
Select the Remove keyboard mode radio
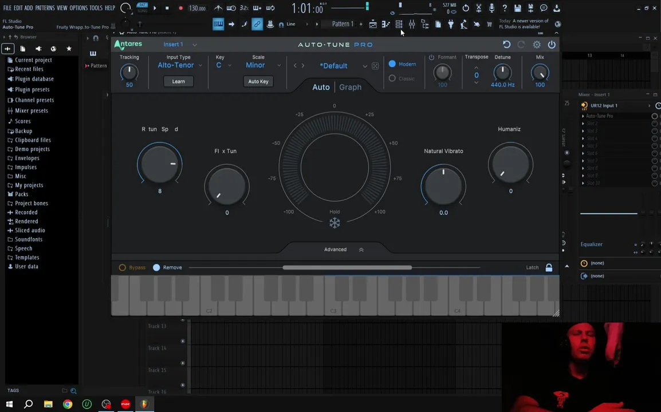[x=156, y=267]
